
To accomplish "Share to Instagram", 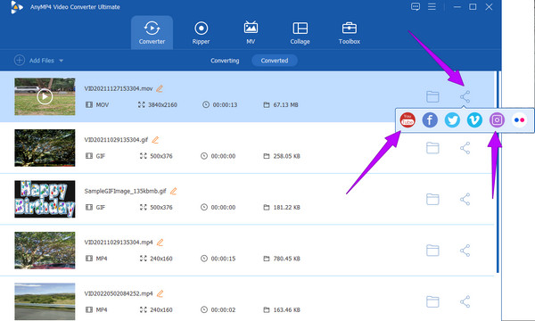I will [x=497, y=120].
